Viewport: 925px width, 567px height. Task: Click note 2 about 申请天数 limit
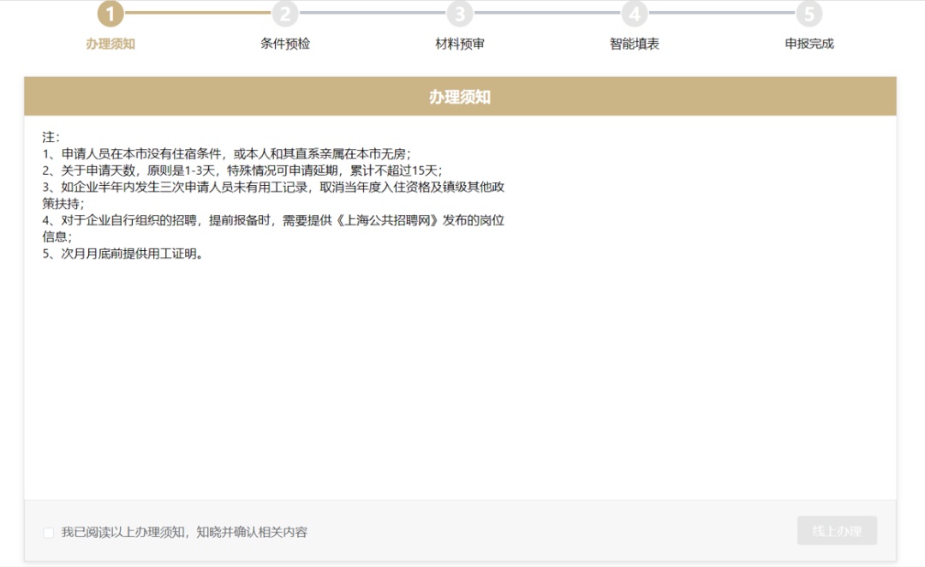[242, 170]
